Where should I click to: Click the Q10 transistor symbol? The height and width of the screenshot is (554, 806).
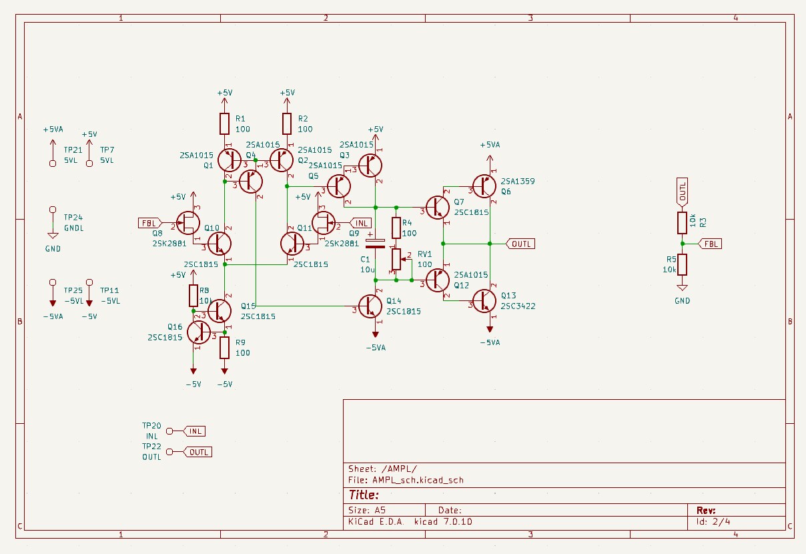[218, 244]
